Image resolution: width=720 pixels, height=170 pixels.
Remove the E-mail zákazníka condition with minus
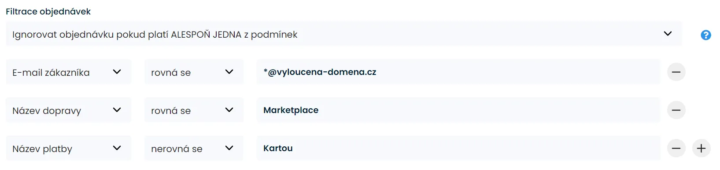coord(676,72)
